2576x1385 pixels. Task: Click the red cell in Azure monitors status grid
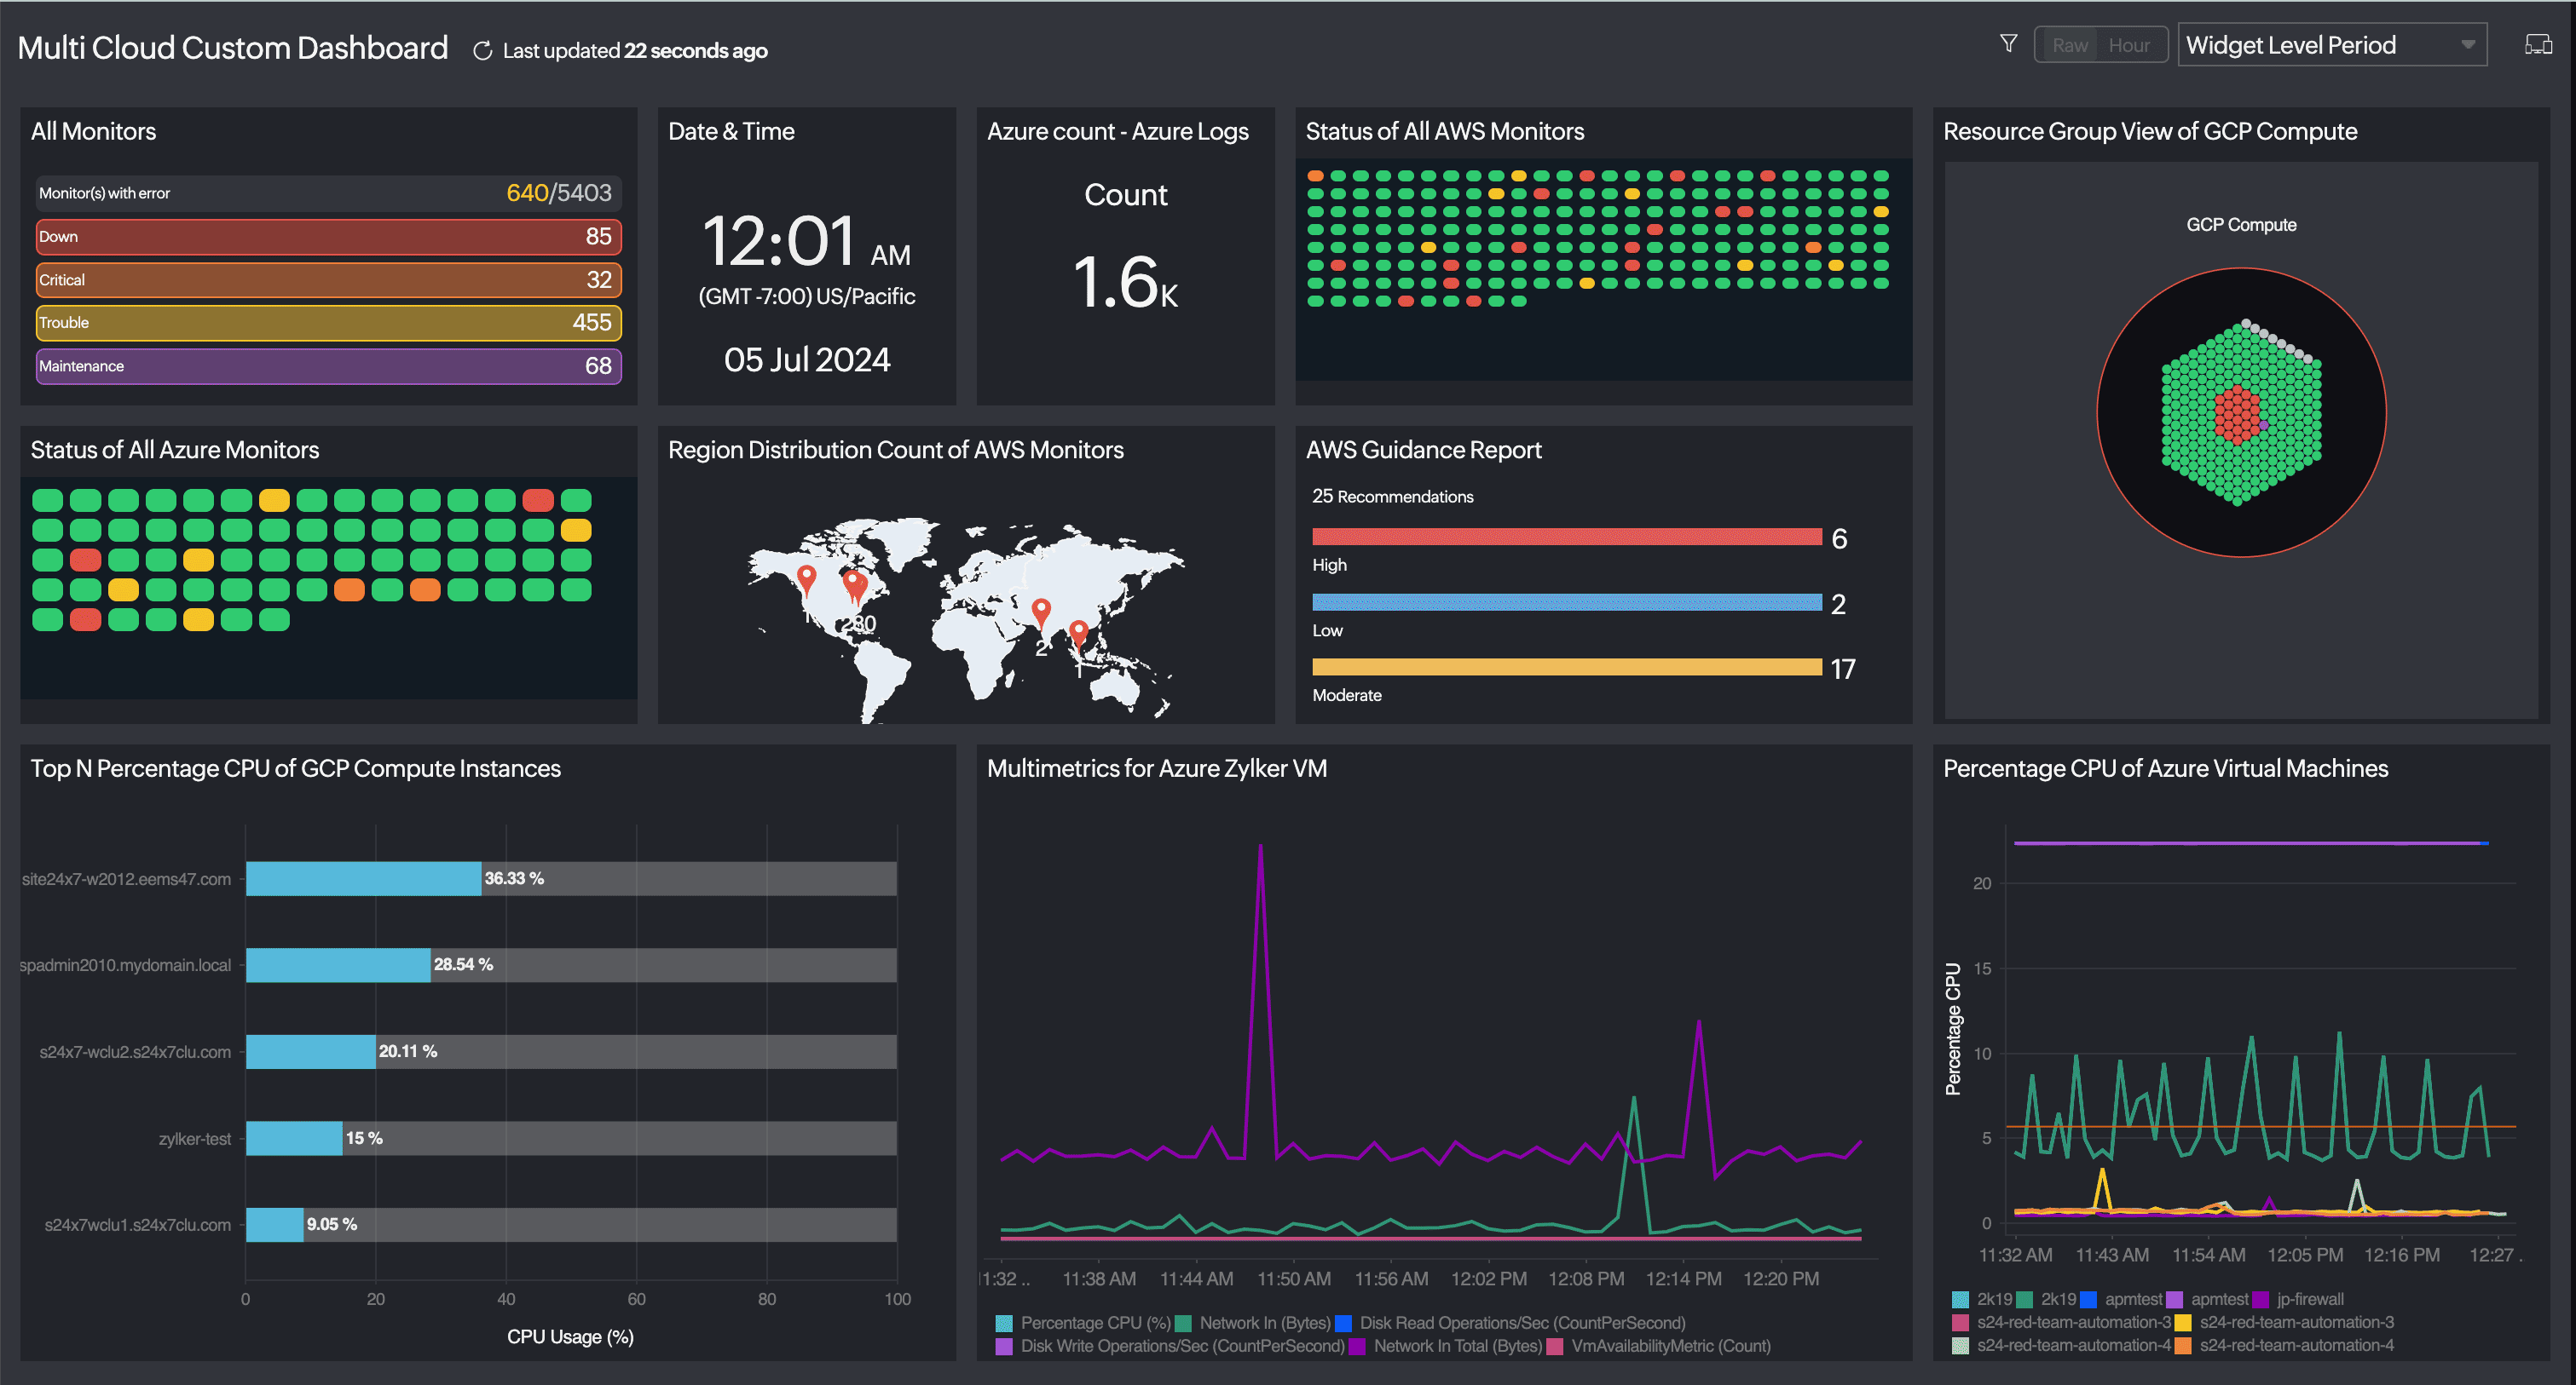tap(539, 500)
